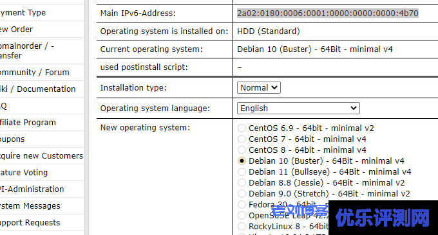Click the New operating system label
This screenshot has width=438, height=235.
point(145,128)
